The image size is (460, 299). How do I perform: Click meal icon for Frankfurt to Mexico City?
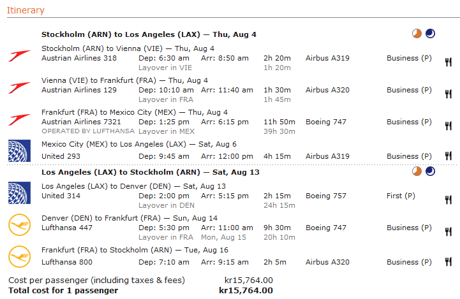click(448, 126)
